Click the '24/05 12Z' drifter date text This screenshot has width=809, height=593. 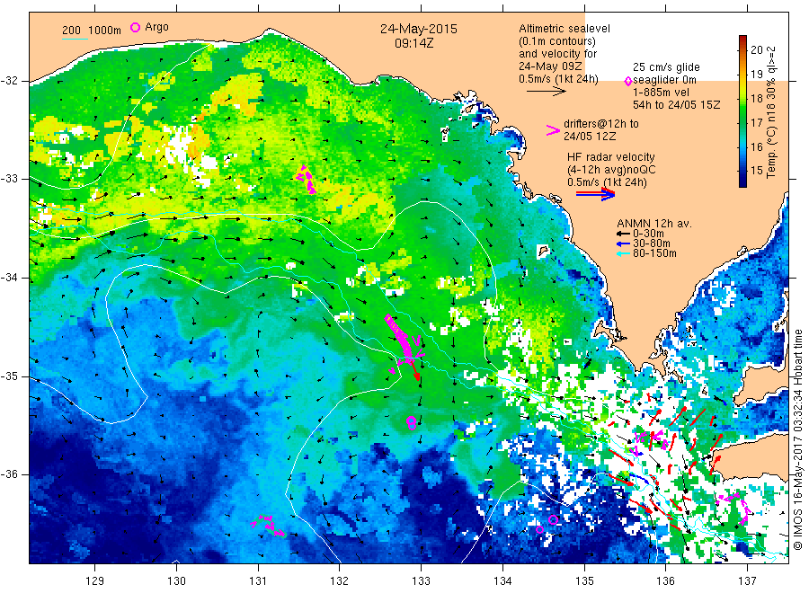590,137
